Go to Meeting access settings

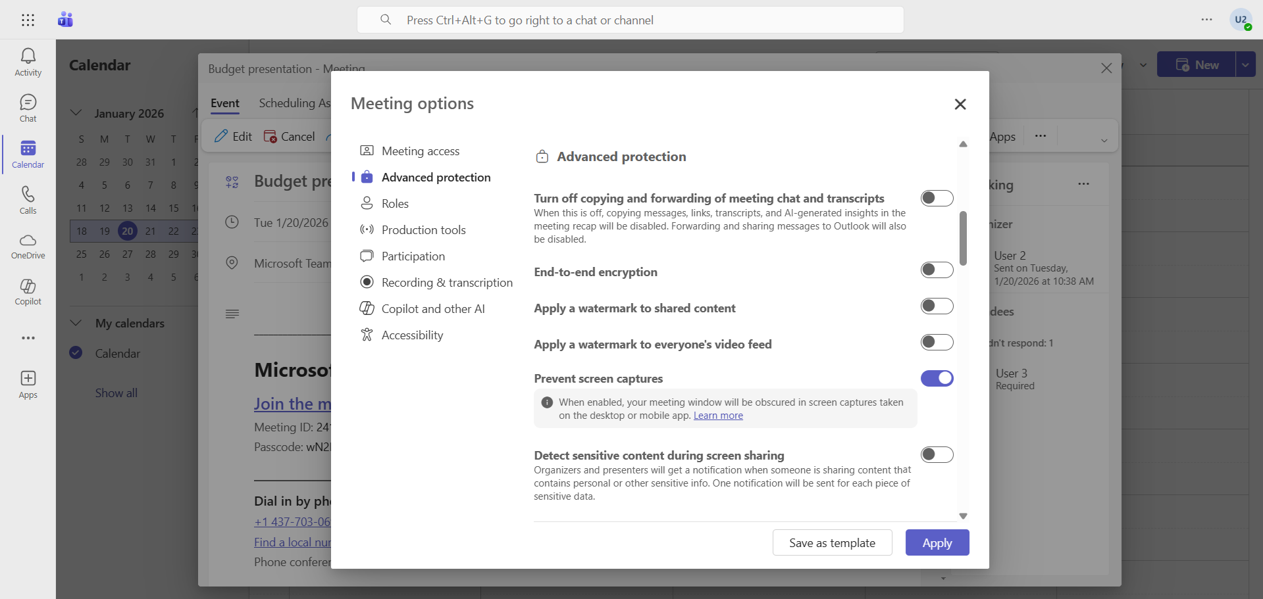tap(420, 151)
